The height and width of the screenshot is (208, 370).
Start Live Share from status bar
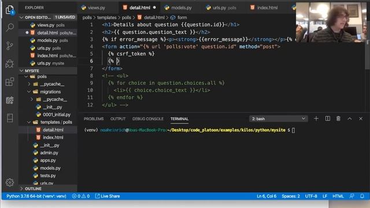tap(108, 196)
